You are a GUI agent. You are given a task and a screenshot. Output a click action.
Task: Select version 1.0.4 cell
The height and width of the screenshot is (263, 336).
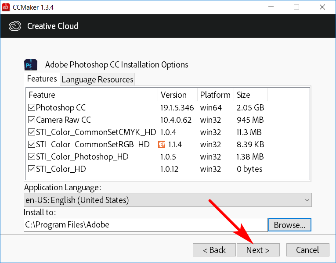(168, 132)
